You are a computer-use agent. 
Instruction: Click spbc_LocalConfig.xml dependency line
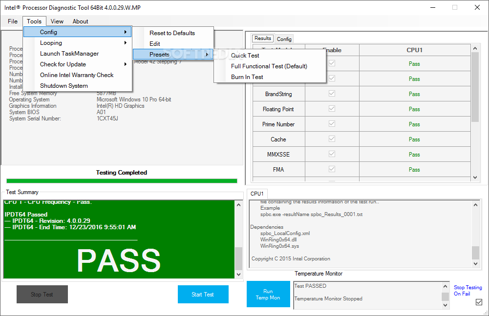point(285,234)
